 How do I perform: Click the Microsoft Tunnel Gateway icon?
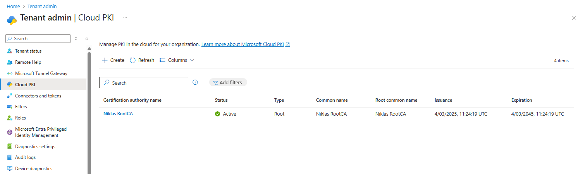[10, 73]
